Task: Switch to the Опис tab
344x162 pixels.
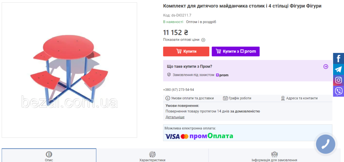Action: point(49,155)
